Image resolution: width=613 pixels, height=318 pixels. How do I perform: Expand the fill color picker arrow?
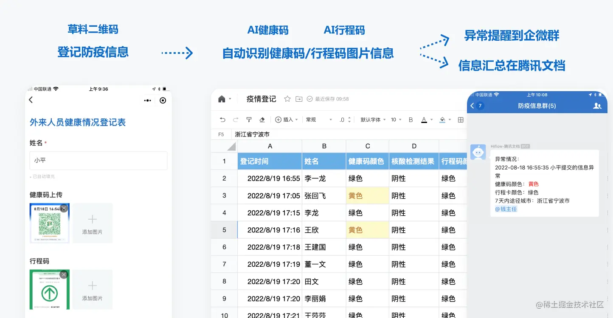coord(450,120)
